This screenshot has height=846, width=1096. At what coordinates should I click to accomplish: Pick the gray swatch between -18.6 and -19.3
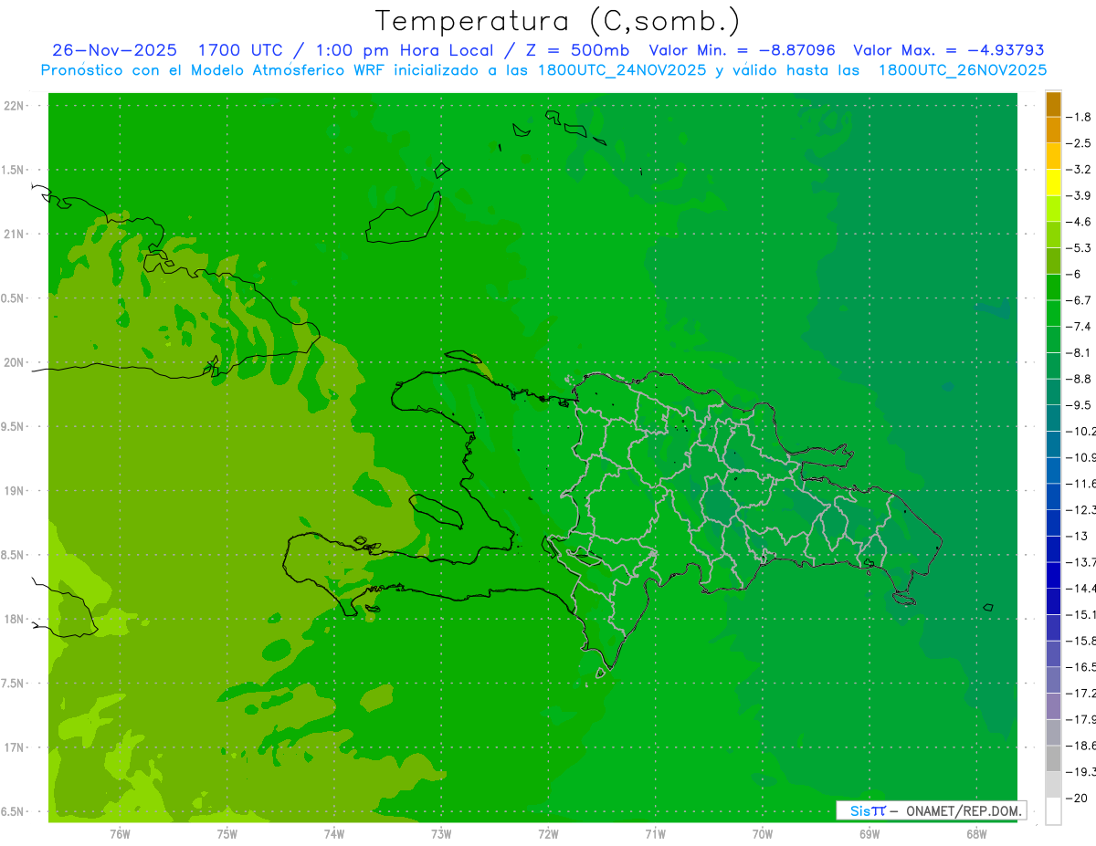click(x=1053, y=758)
